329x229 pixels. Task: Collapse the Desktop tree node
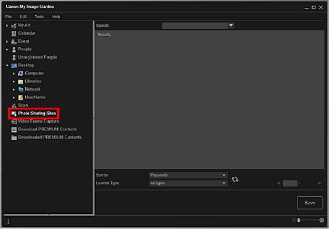pos(7,66)
